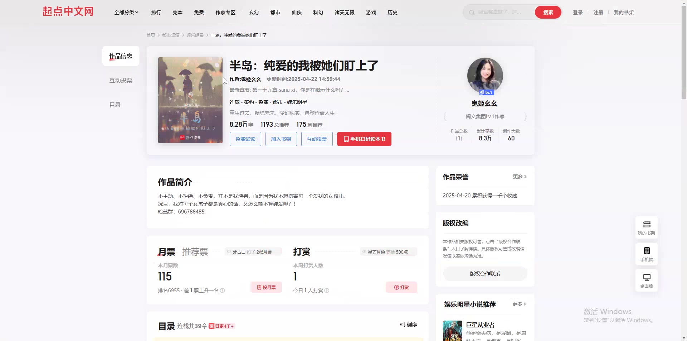
Task: Click the 日更4千+ badge icon
Action: pos(222,326)
